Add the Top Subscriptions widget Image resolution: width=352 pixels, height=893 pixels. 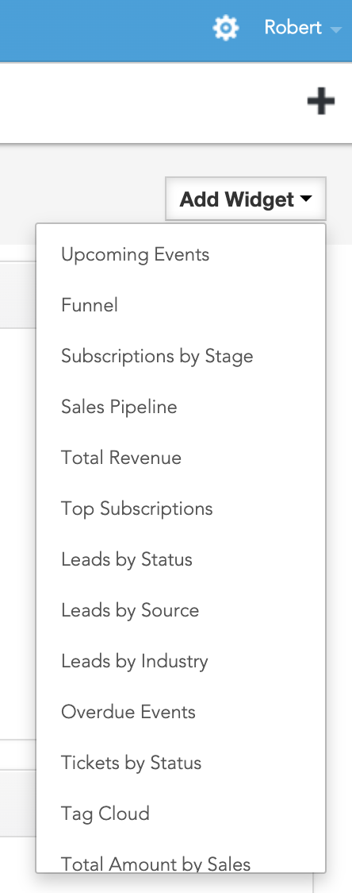136,508
